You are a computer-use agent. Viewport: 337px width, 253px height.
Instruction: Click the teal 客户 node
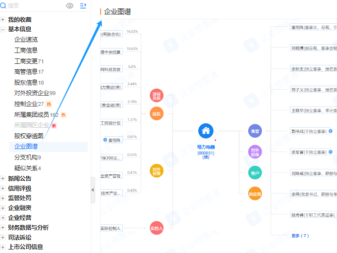255,173
